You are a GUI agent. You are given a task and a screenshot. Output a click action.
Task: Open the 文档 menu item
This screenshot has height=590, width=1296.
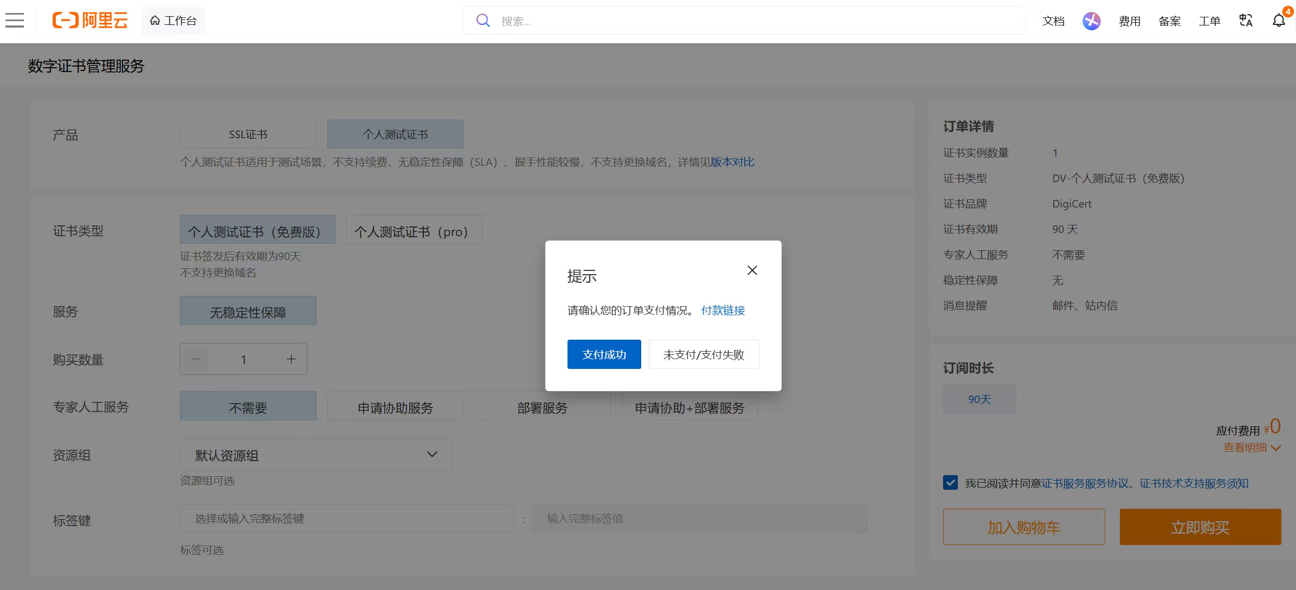pos(1053,21)
